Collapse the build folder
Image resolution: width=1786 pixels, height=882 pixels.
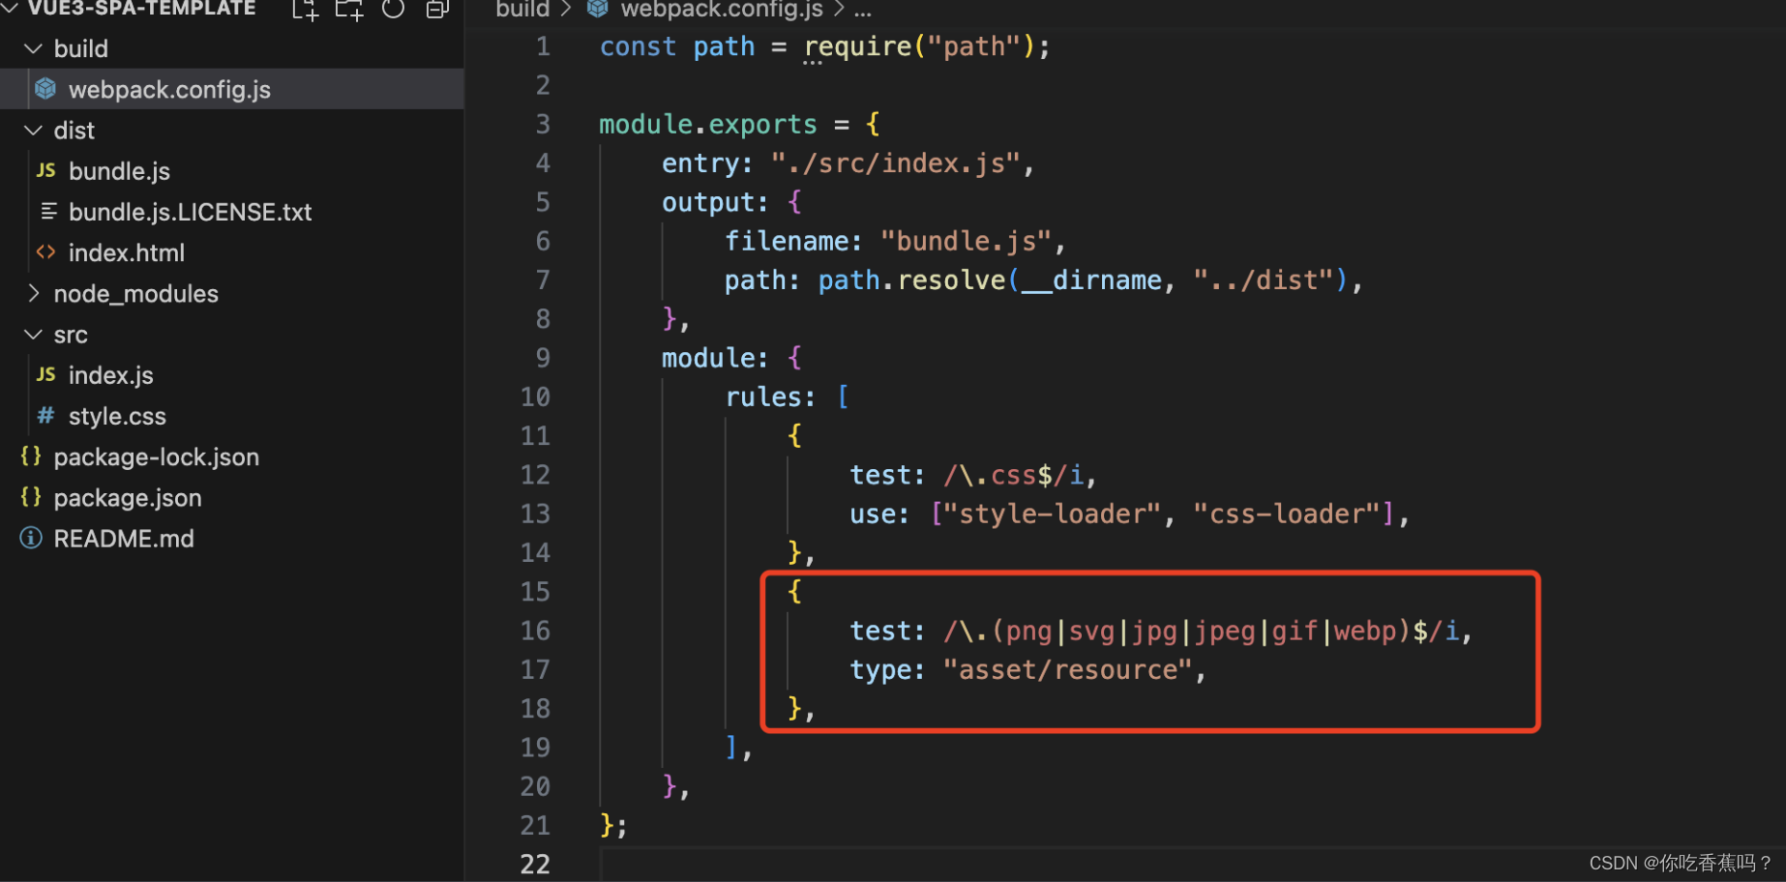click(34, 48)
